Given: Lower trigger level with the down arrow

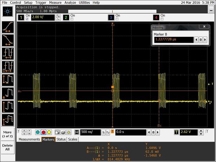Looking at the screenshot, I should (201, 134).
